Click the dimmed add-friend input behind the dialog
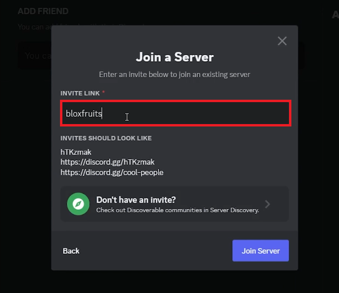This screenshot has width=339, height=293. (34, 56)
